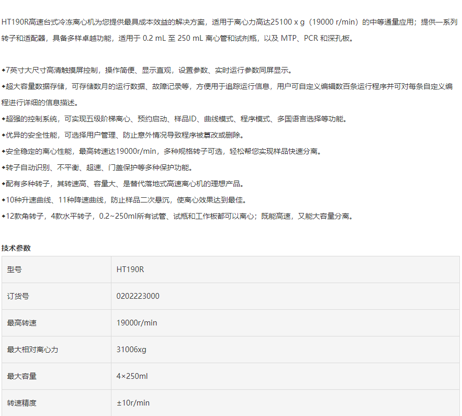462x416 pixels.
Task: Select the 最大相对离心力 row label
Action: [x=32, y=350]
